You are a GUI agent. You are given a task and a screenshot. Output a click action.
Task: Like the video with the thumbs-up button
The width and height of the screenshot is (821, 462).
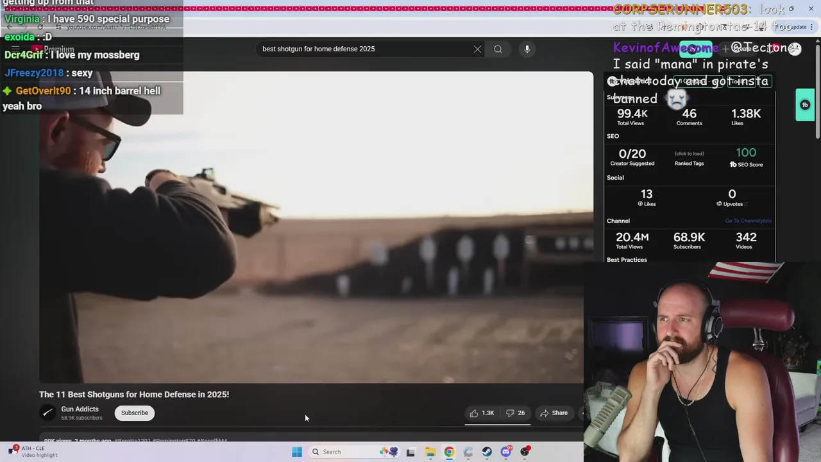(x=482, y=413)
